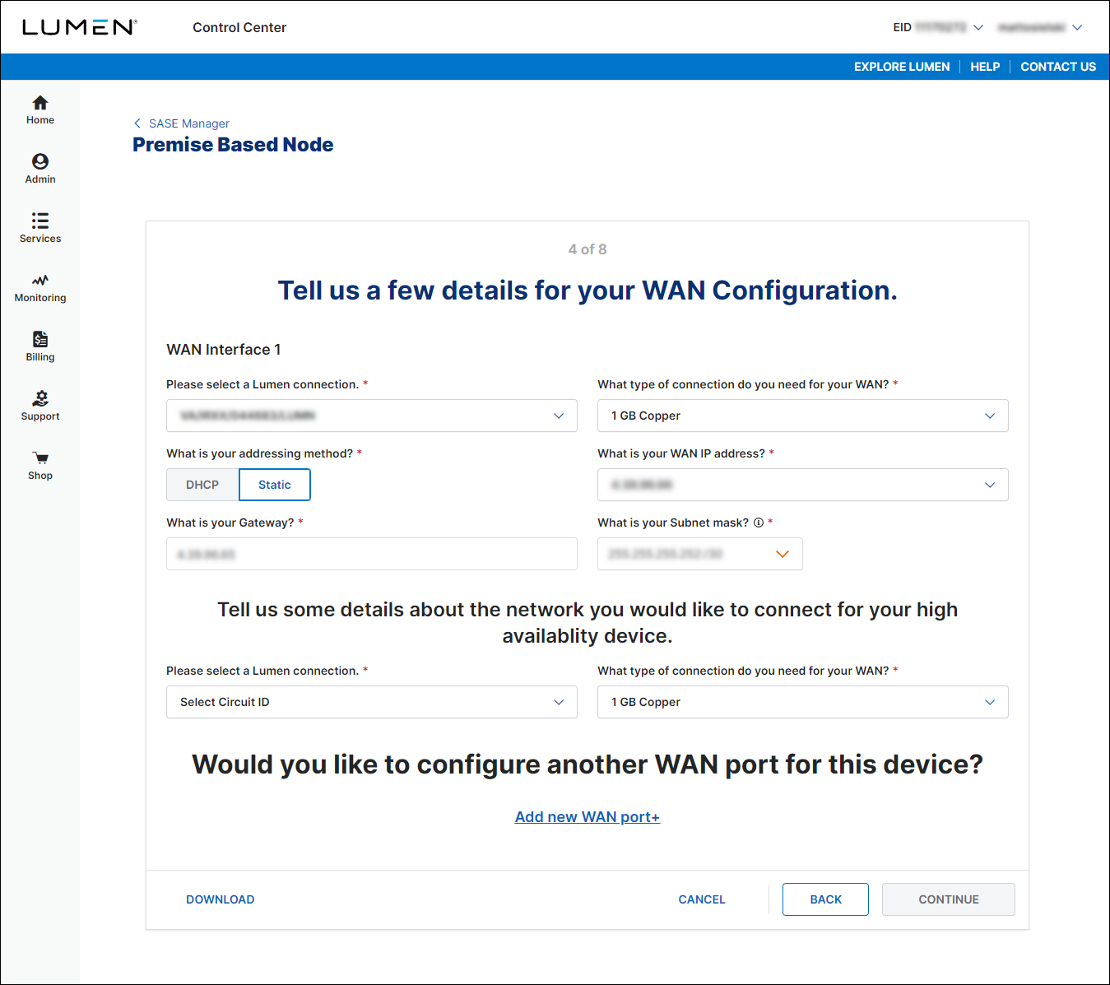Open WAN Interface 1 connection type dropdown
The width and height of the screenshot is (1110, 985).
[803, 416]
